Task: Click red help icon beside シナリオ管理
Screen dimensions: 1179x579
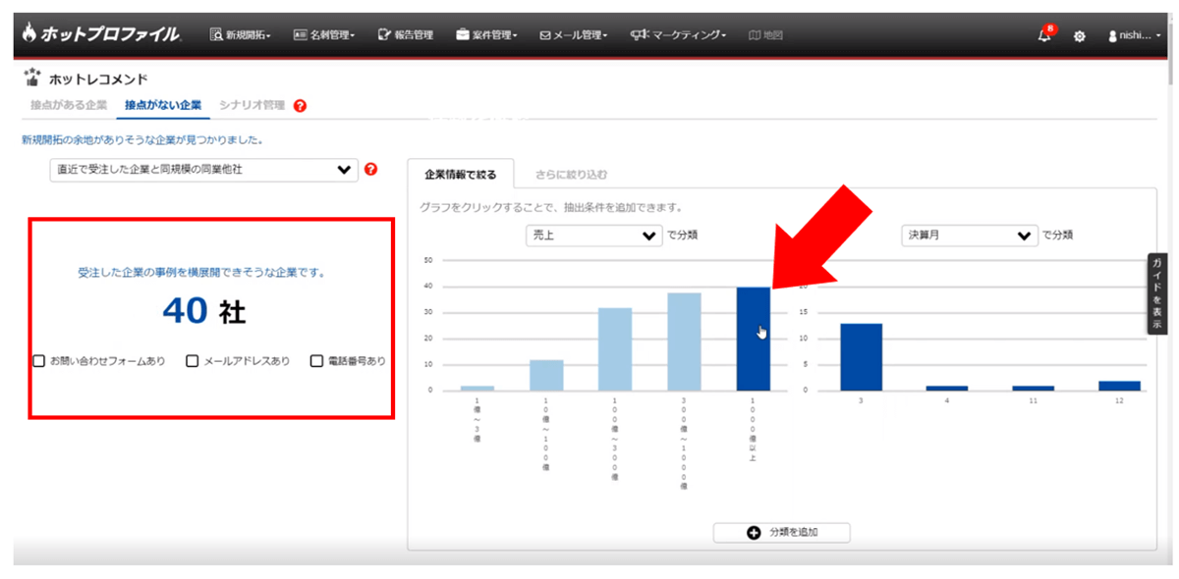Action: (300, 106)
